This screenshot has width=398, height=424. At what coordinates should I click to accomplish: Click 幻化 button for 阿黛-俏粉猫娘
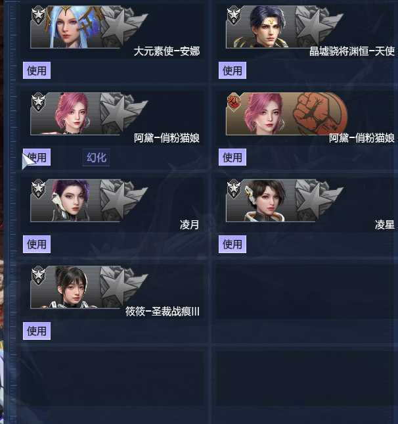point(96,157)
